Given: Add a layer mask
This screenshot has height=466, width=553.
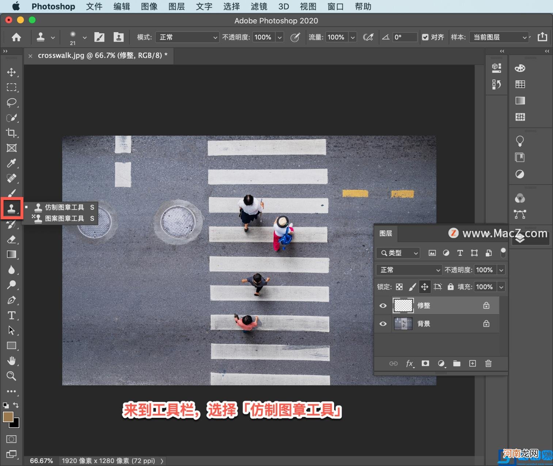Looking at the screenshot, I should (425, 363).
